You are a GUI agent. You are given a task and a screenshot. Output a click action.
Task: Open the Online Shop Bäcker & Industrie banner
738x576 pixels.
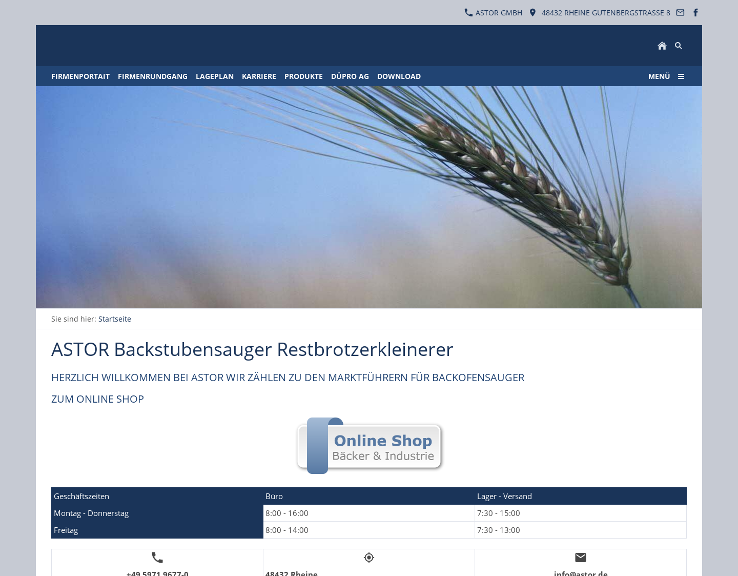pyautogui.click(x=369, y=446)
